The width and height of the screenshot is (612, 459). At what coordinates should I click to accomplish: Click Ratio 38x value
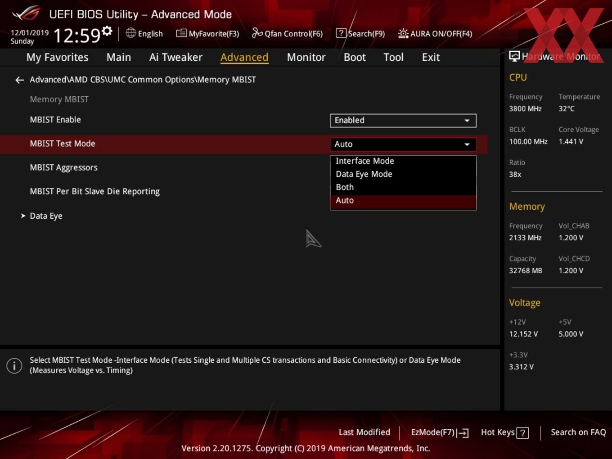(x=515, y=174)
